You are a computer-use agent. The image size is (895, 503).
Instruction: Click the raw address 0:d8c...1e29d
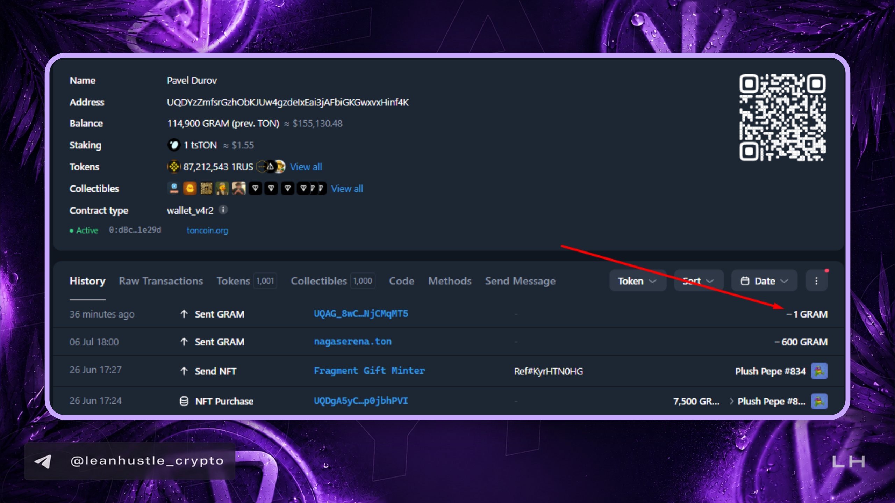[135, 230]
